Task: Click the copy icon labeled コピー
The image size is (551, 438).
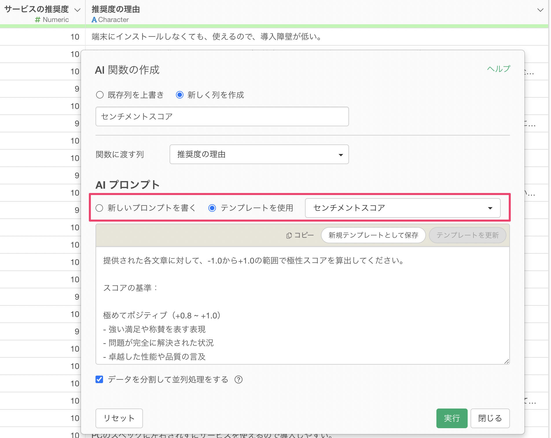Action: click(x=300, y=235)
